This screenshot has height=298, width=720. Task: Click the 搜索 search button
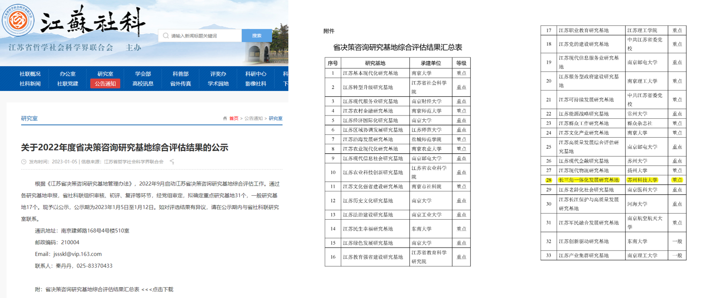click(x=257, y=35)
